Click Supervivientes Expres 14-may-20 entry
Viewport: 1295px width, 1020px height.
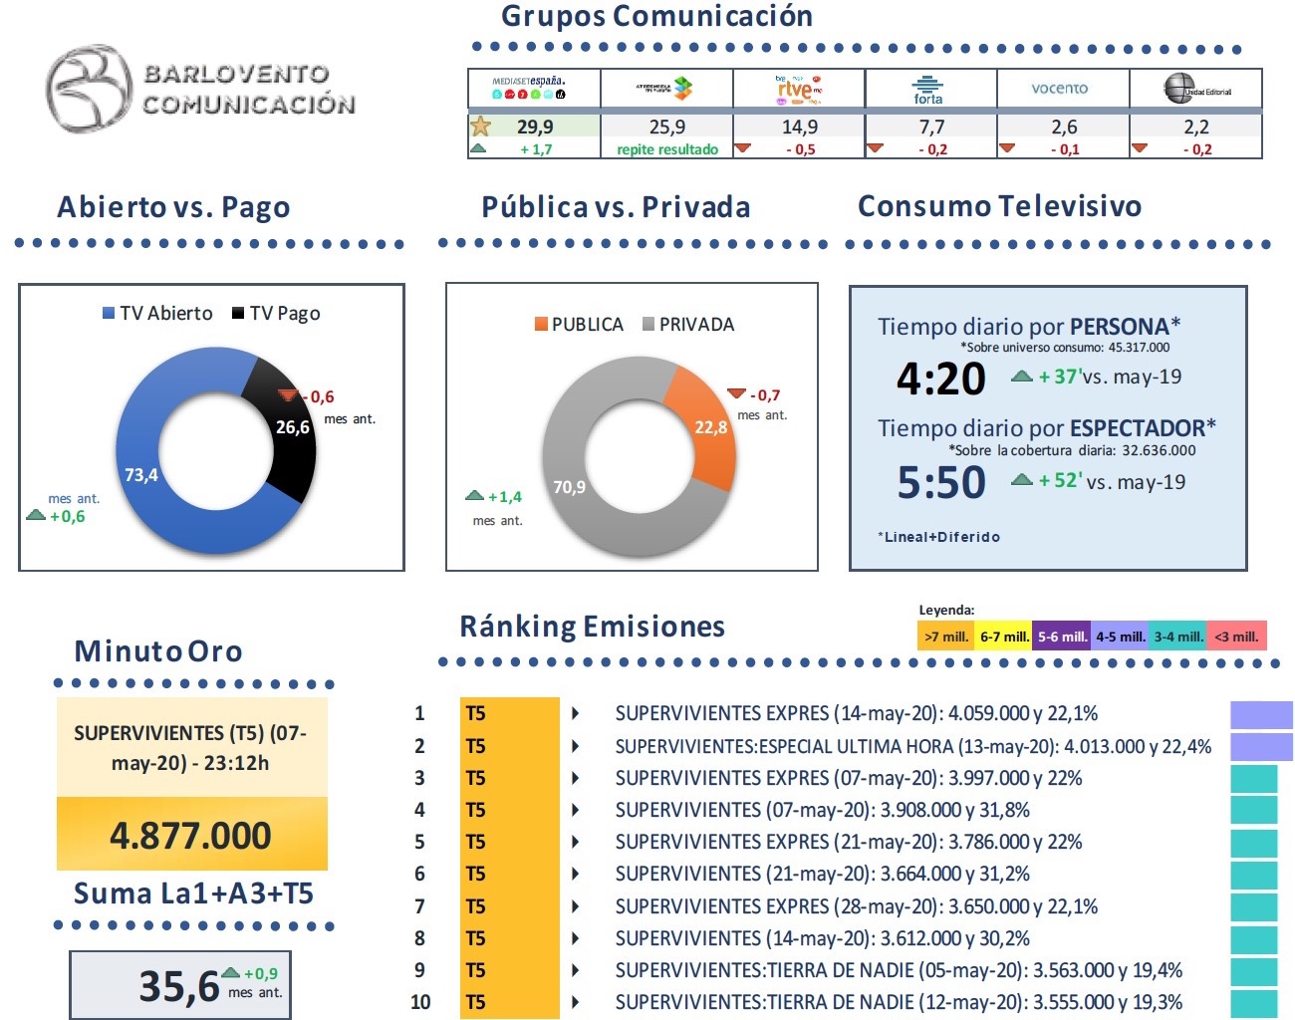[x=857, y=713]
